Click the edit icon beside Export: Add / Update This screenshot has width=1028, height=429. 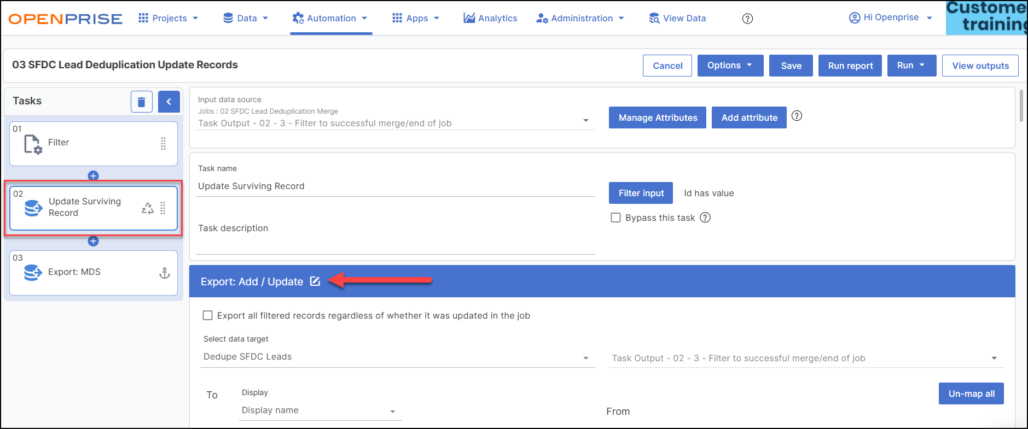click(315, 281)
